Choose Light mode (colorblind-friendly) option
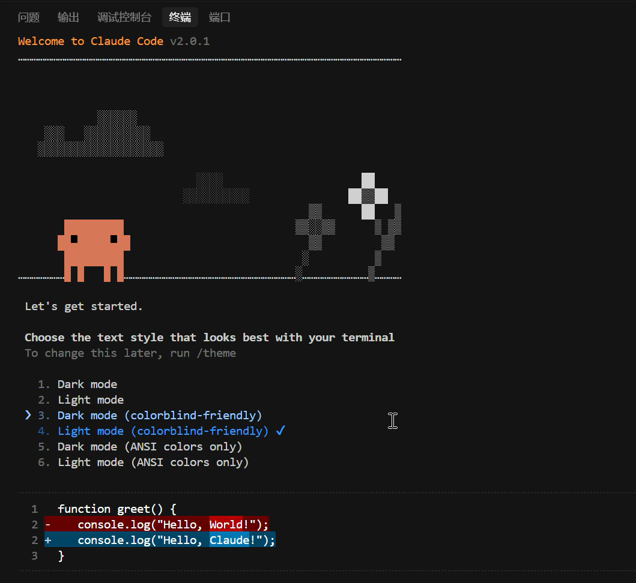 point(153,431)
